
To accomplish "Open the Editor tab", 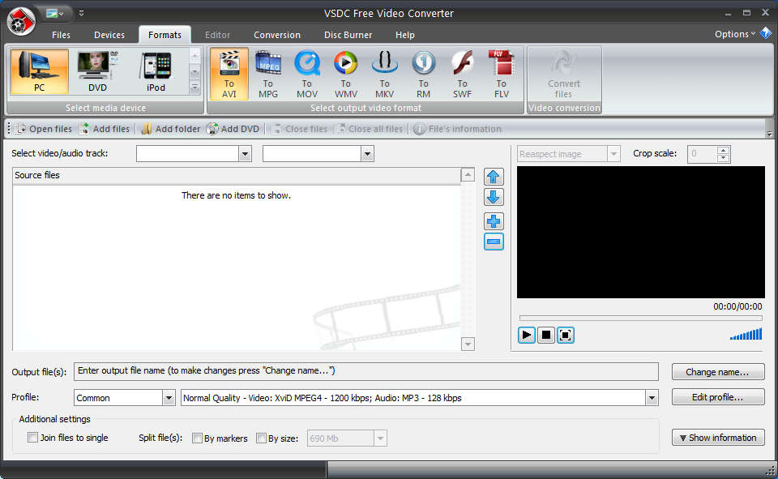I will (217, 35).
